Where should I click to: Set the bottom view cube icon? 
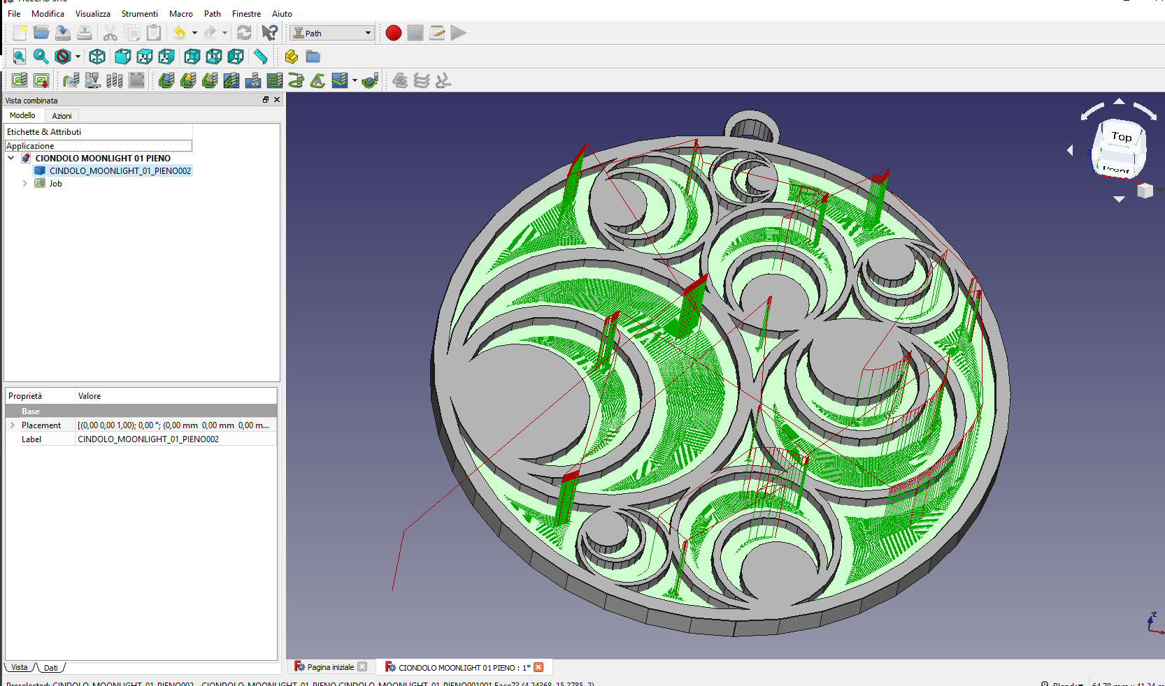click(x=214, y=57)
